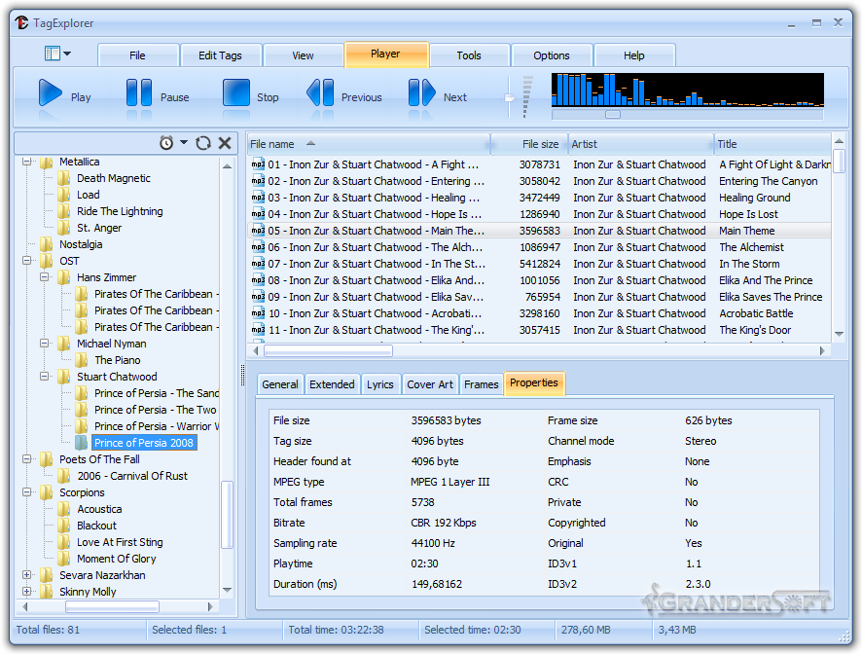Image resolution: width=862 pixels, height=654 pixels.
Task: Adjust the volume slider handle
Action: (509, 98)
